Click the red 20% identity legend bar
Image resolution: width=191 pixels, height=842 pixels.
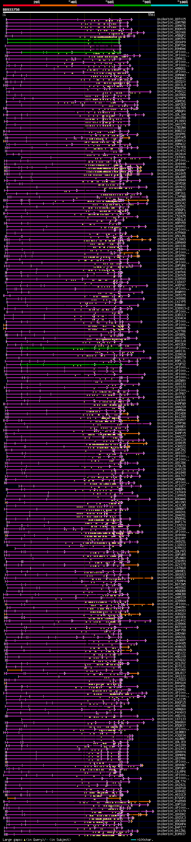click(21, 5)
